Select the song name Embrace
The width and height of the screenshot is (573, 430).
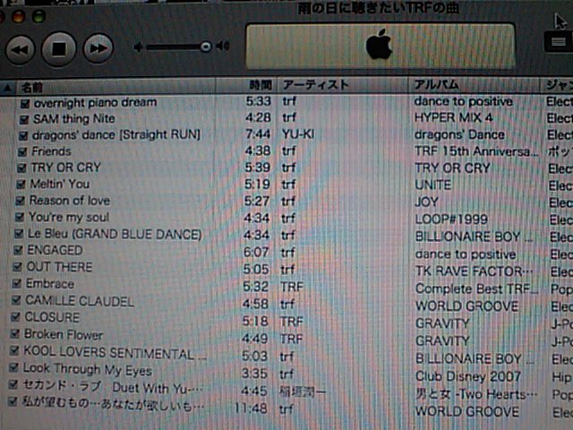[x=50, y=284]
